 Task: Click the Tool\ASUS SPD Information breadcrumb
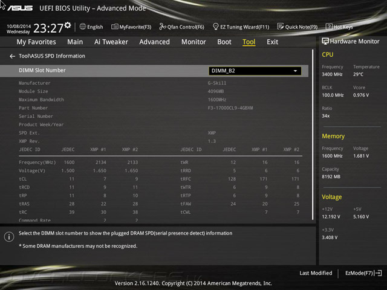tap(52, 56)
